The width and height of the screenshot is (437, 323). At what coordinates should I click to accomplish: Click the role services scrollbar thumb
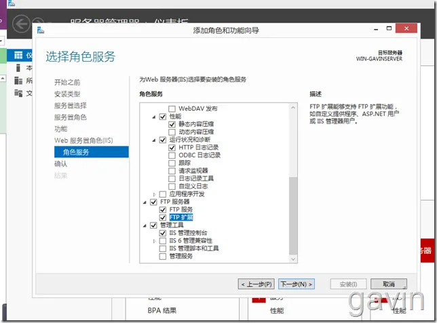pos(293,216)
